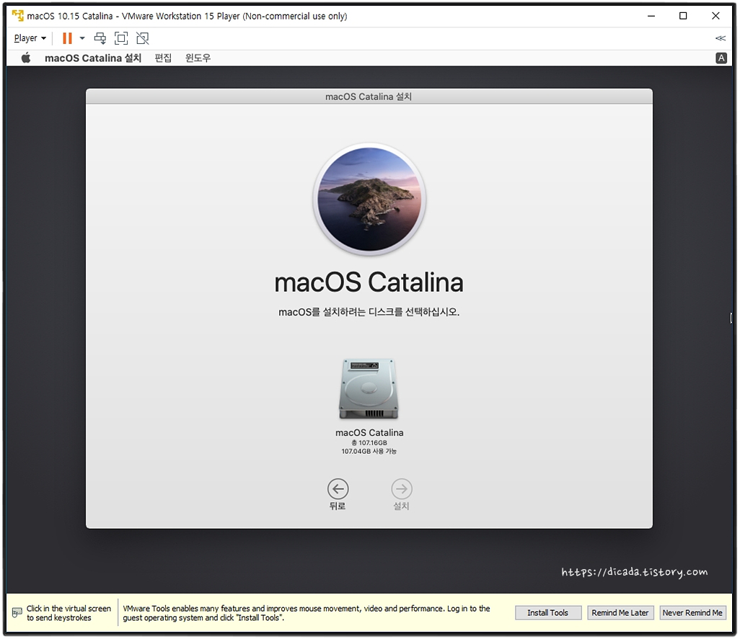Open the Apple menu
This screenshot has height=639, width=740.
[x=27, y=58]
